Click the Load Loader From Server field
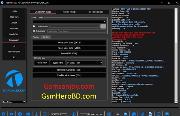The height and width of the screenshot is (116, 180). (x=76, y=31)
